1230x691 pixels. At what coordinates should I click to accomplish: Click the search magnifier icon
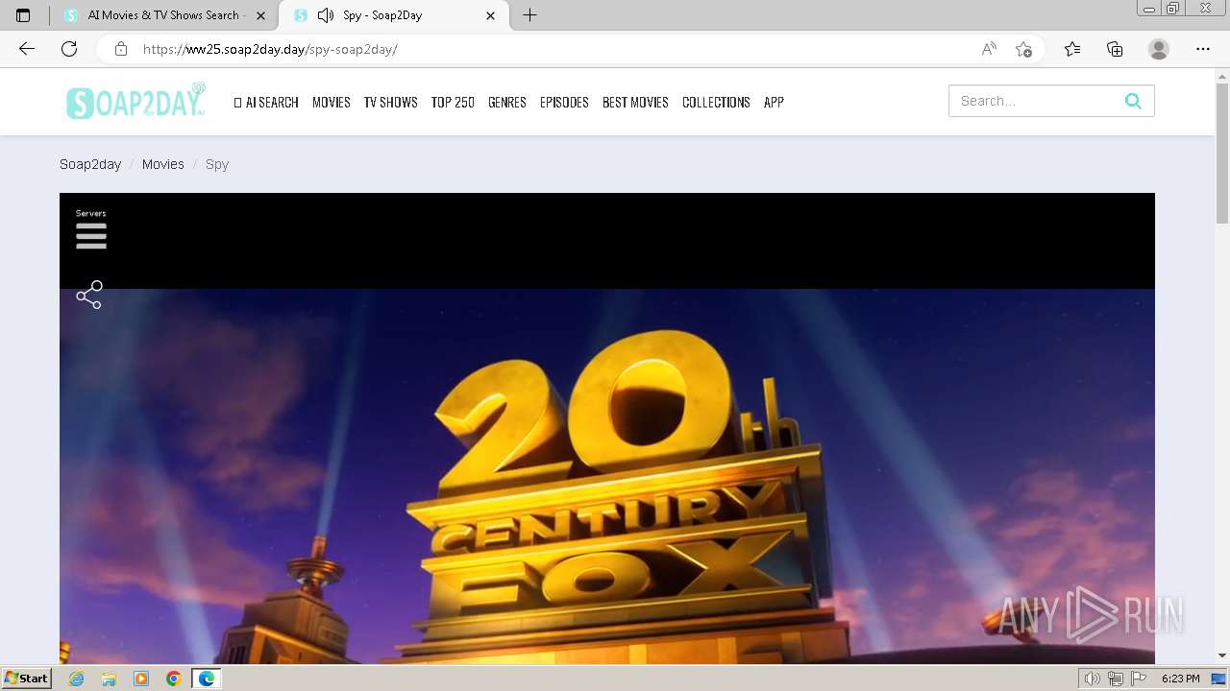[1133, 101]
